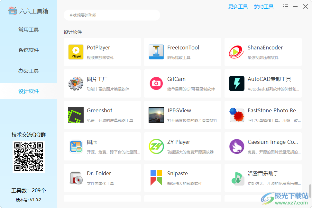The width and height of the screenshot is (312, 208).
Task: Click the JPEGView title text
Action: (x=179, y=110)
